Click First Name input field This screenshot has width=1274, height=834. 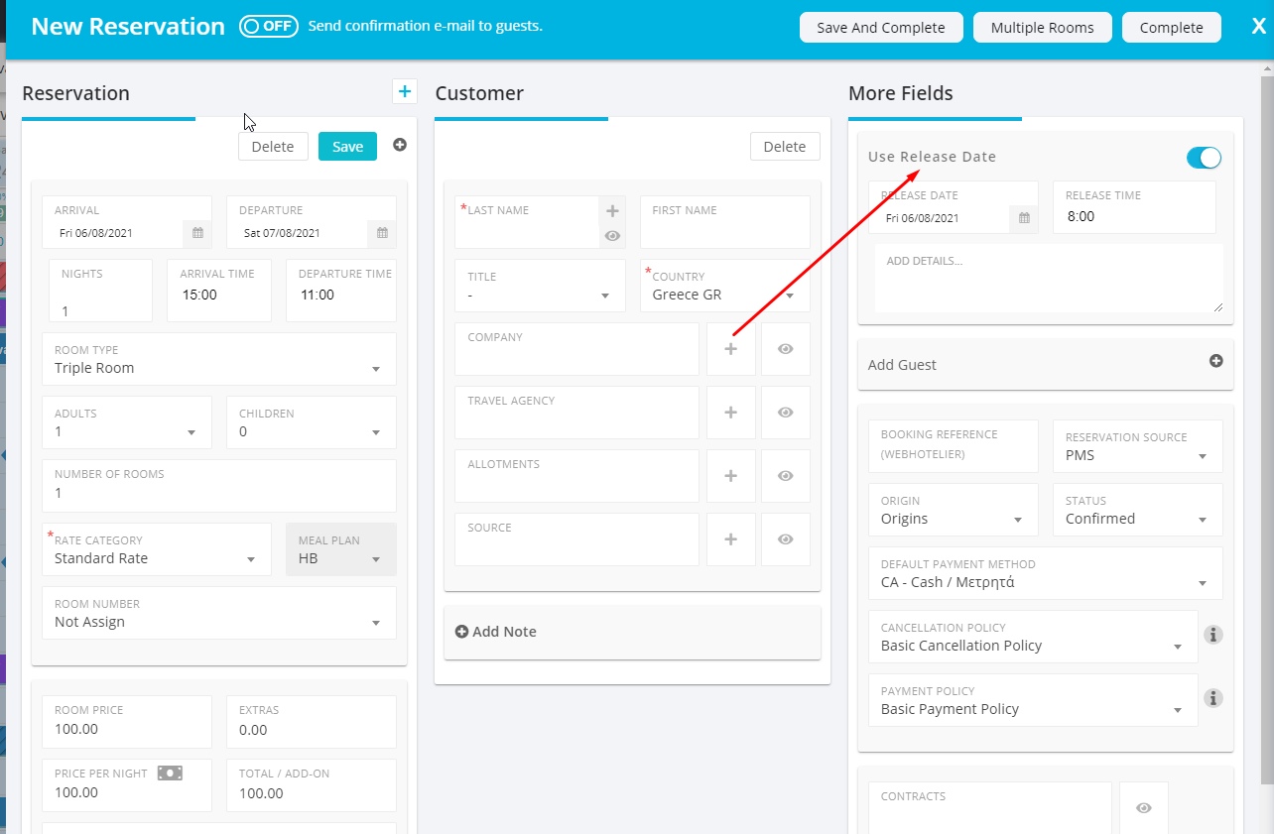click(x=725, y=222)
